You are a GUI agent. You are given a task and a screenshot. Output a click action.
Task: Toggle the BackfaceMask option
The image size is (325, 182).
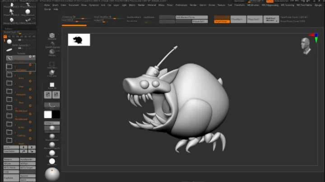134,18
